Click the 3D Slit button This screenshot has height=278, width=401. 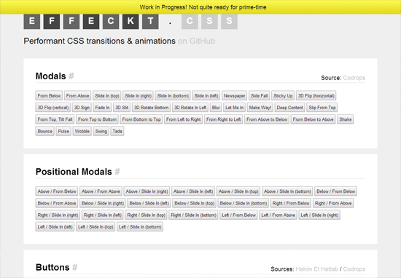click(x=122, y=108)
